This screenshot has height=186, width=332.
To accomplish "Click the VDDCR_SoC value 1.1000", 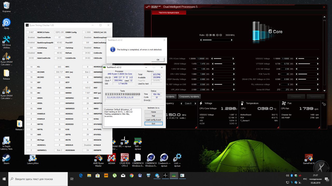I will click(x=88, y=32).
